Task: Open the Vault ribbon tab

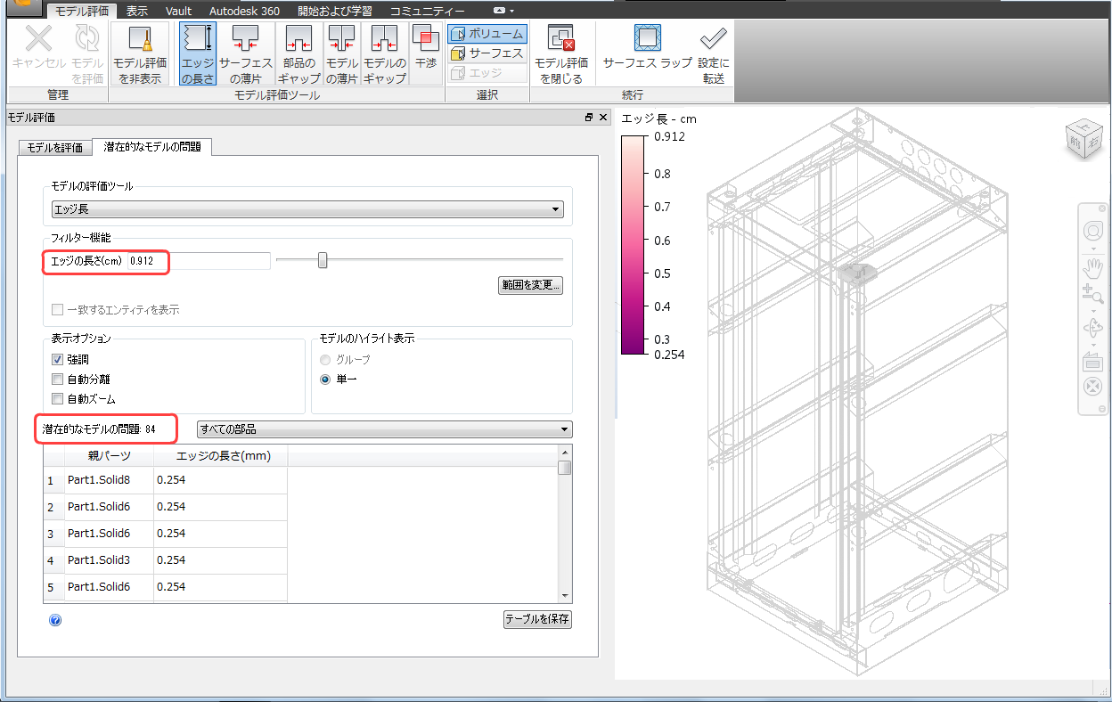Action: coord(178,12)
